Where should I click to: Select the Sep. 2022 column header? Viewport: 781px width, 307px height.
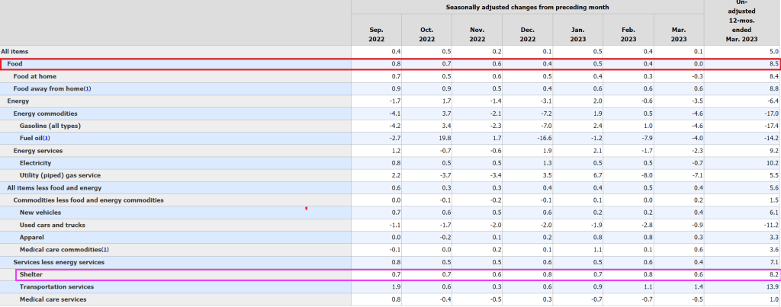click(x=375, y=34)
